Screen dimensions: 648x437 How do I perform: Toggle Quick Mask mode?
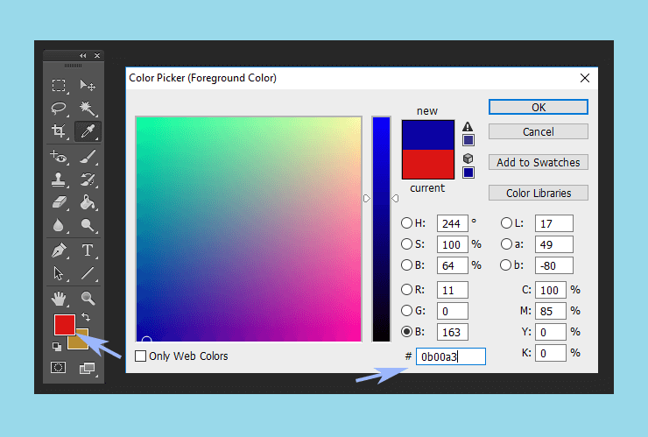(x=59, y=367)
